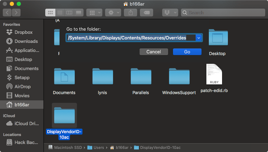Switch to column view mode
This screenshot has height=152, width=268.
pyautogui.click(x=69, y=13)
